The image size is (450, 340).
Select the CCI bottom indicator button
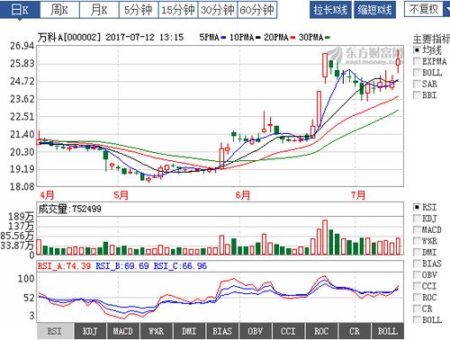[288, 331]
